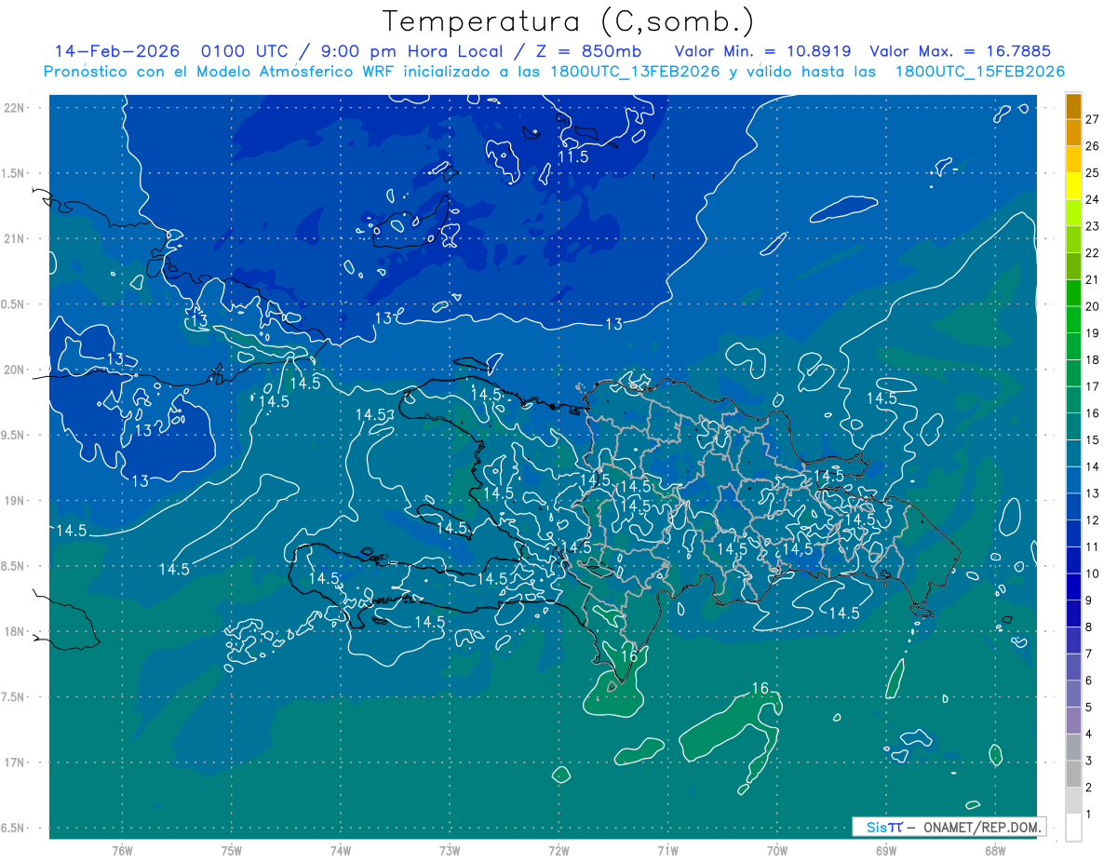Screen dimensions: 1117x863
Task: Click the '71W' longitude label
Action: click(x=667, y=851)
